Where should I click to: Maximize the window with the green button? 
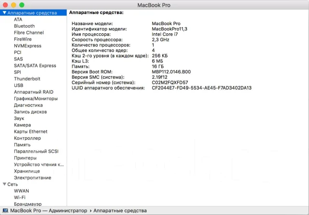[22, 5]
